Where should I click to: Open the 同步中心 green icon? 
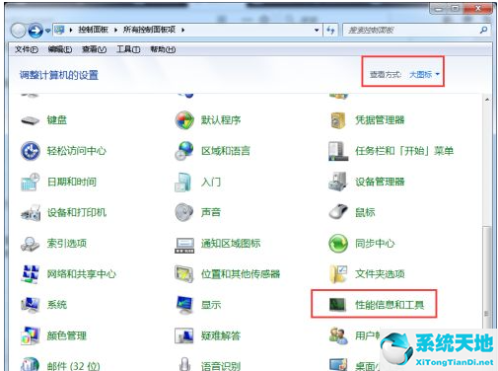(338, 244)
